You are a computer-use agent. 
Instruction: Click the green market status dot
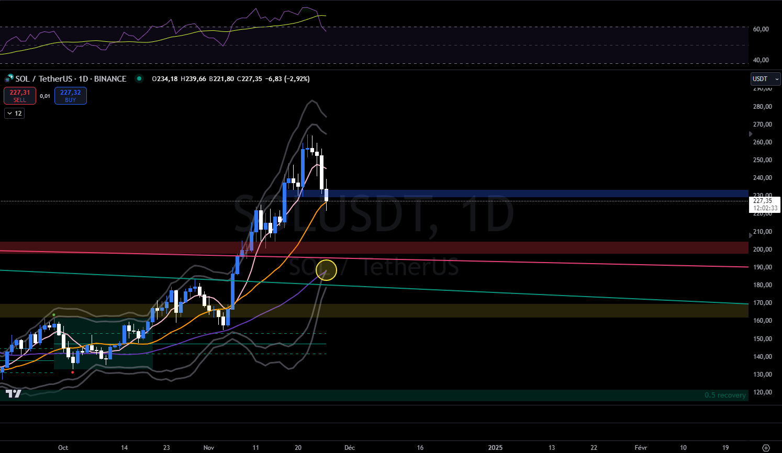139,79
